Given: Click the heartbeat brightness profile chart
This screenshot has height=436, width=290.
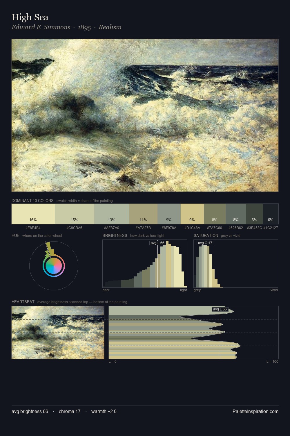Looking at the screenshot, I should (x=193, y=333).
